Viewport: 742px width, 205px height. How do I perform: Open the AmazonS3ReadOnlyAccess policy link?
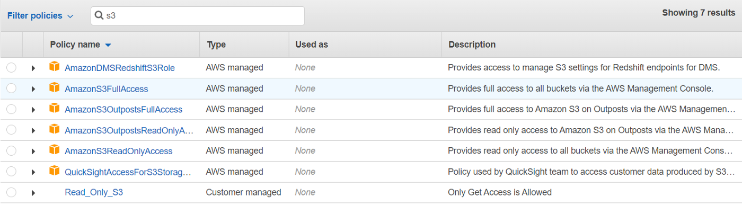[x=119, y=151]
